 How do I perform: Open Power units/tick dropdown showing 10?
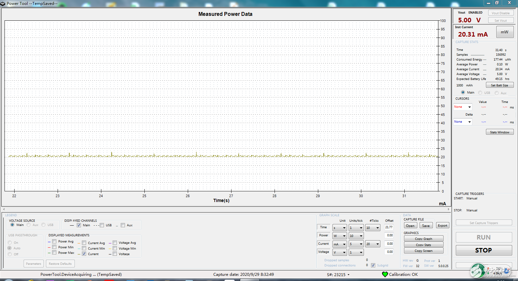coord(356,236)
